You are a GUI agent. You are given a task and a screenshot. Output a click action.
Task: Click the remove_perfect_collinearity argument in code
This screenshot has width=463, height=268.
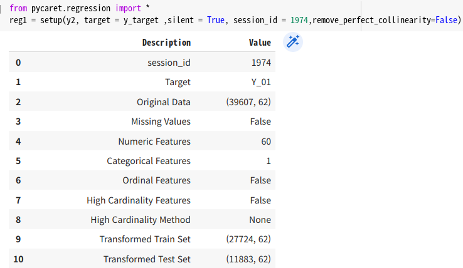click(373, 20)
